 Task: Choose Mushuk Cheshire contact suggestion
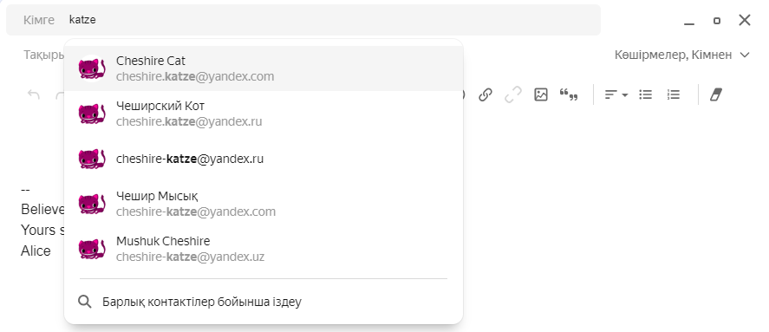click(264, 249)
